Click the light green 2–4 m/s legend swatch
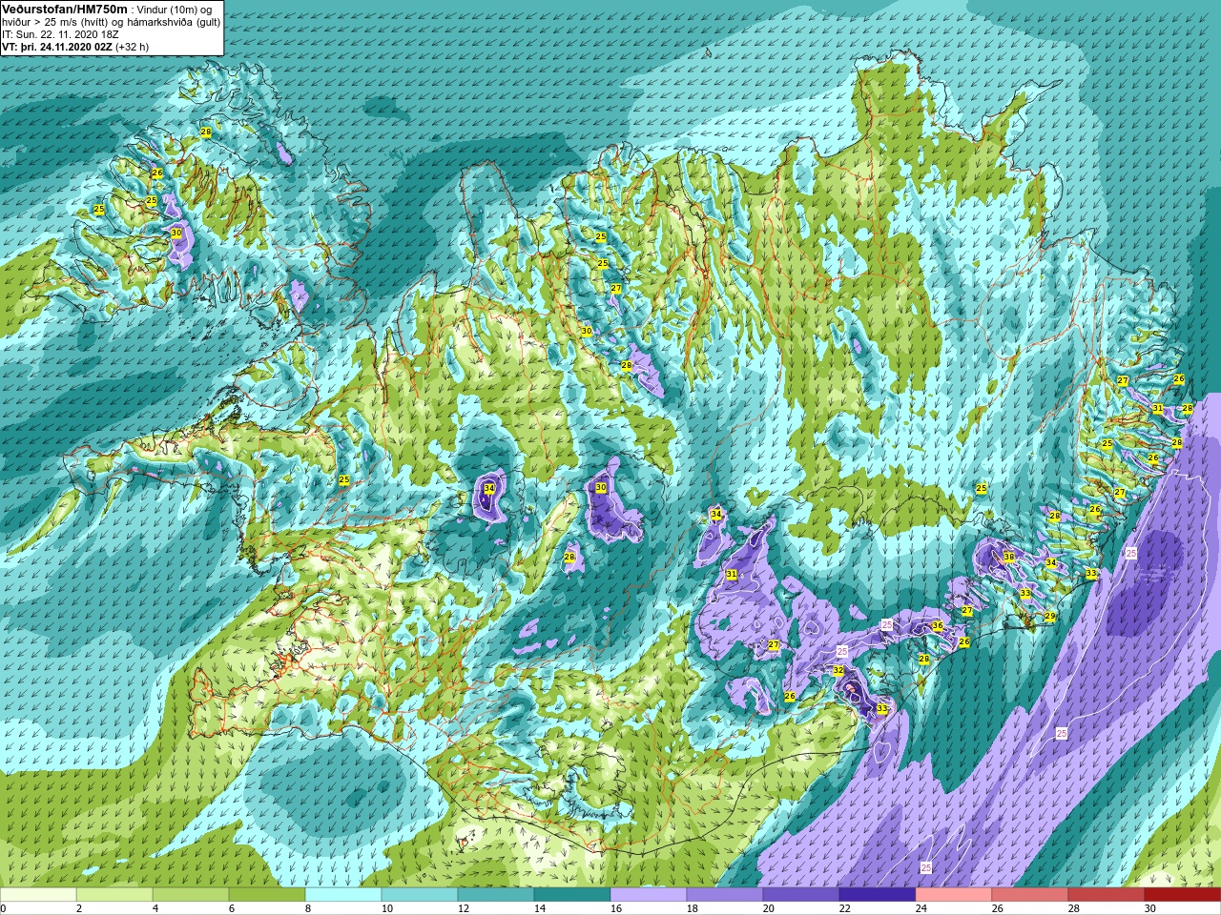This screenshot has width=1221, height=915. (114, 895)
